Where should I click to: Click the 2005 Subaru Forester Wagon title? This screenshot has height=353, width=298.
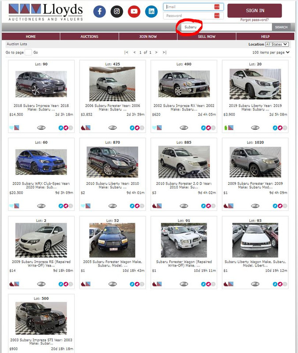tap(113, 263)
